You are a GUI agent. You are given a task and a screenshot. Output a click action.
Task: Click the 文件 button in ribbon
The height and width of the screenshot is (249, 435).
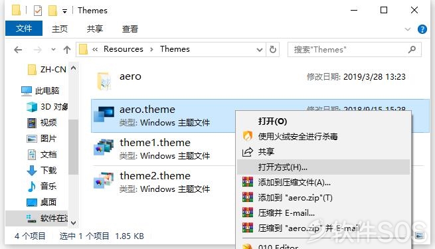(24, 29)
